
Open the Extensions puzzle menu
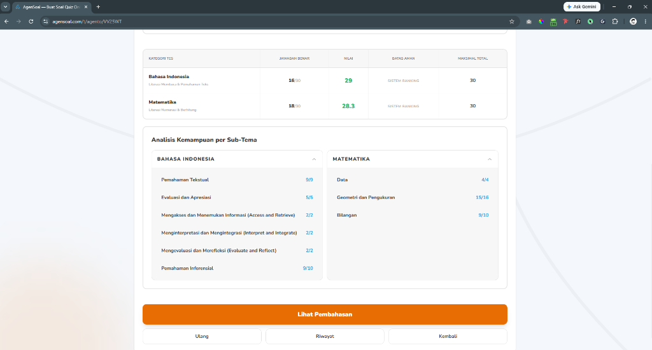pos(615,22)
